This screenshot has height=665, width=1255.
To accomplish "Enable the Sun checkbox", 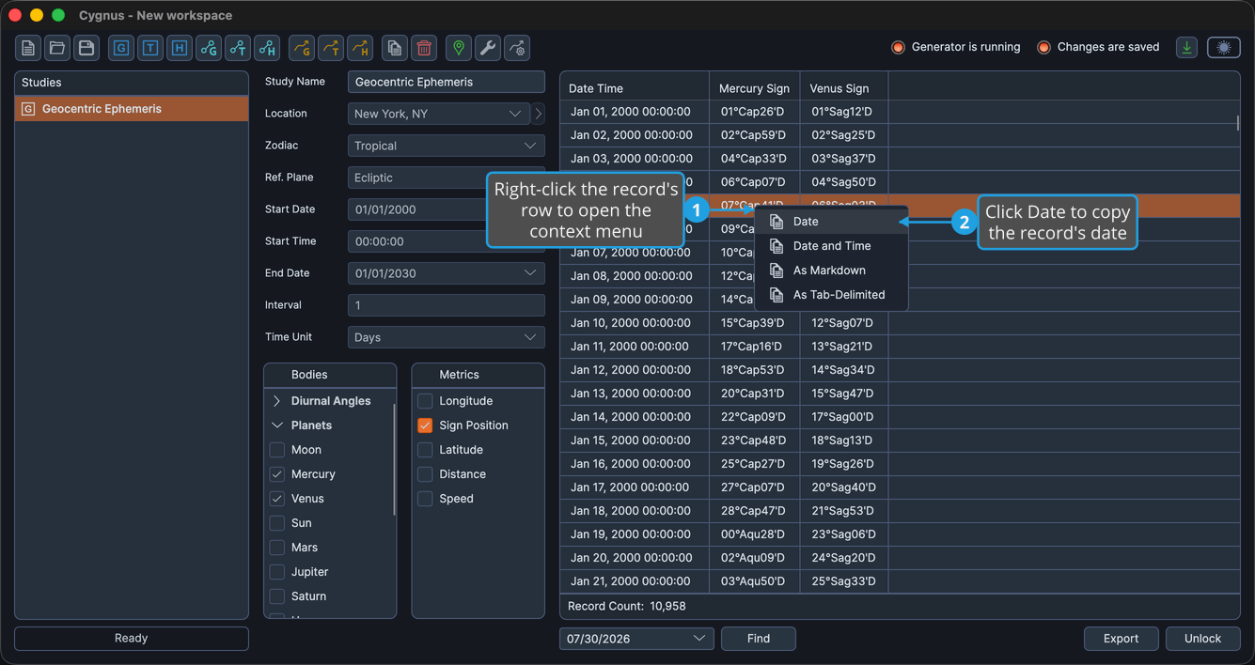I will [277, 523].
